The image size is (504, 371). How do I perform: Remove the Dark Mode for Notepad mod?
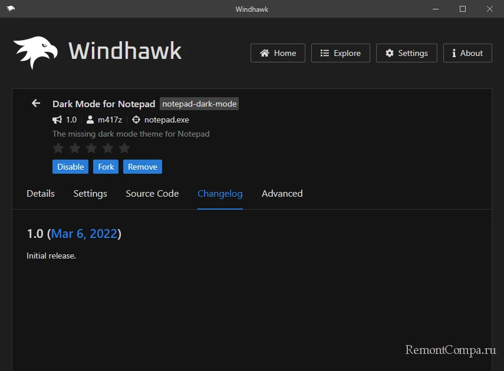143,167
